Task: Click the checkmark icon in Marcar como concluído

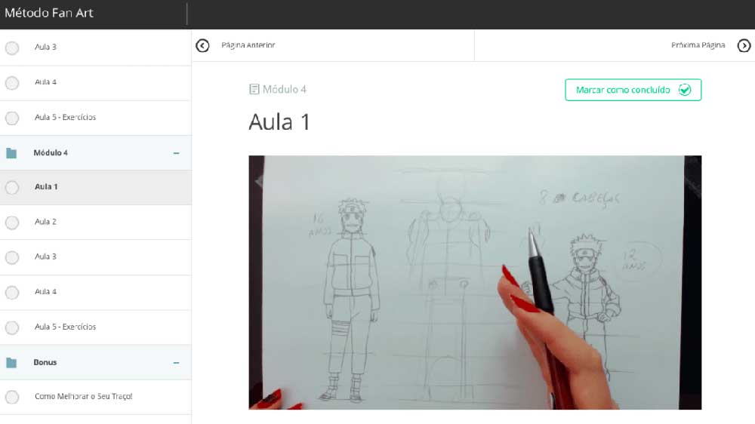Action: click(x=684, y=90)
